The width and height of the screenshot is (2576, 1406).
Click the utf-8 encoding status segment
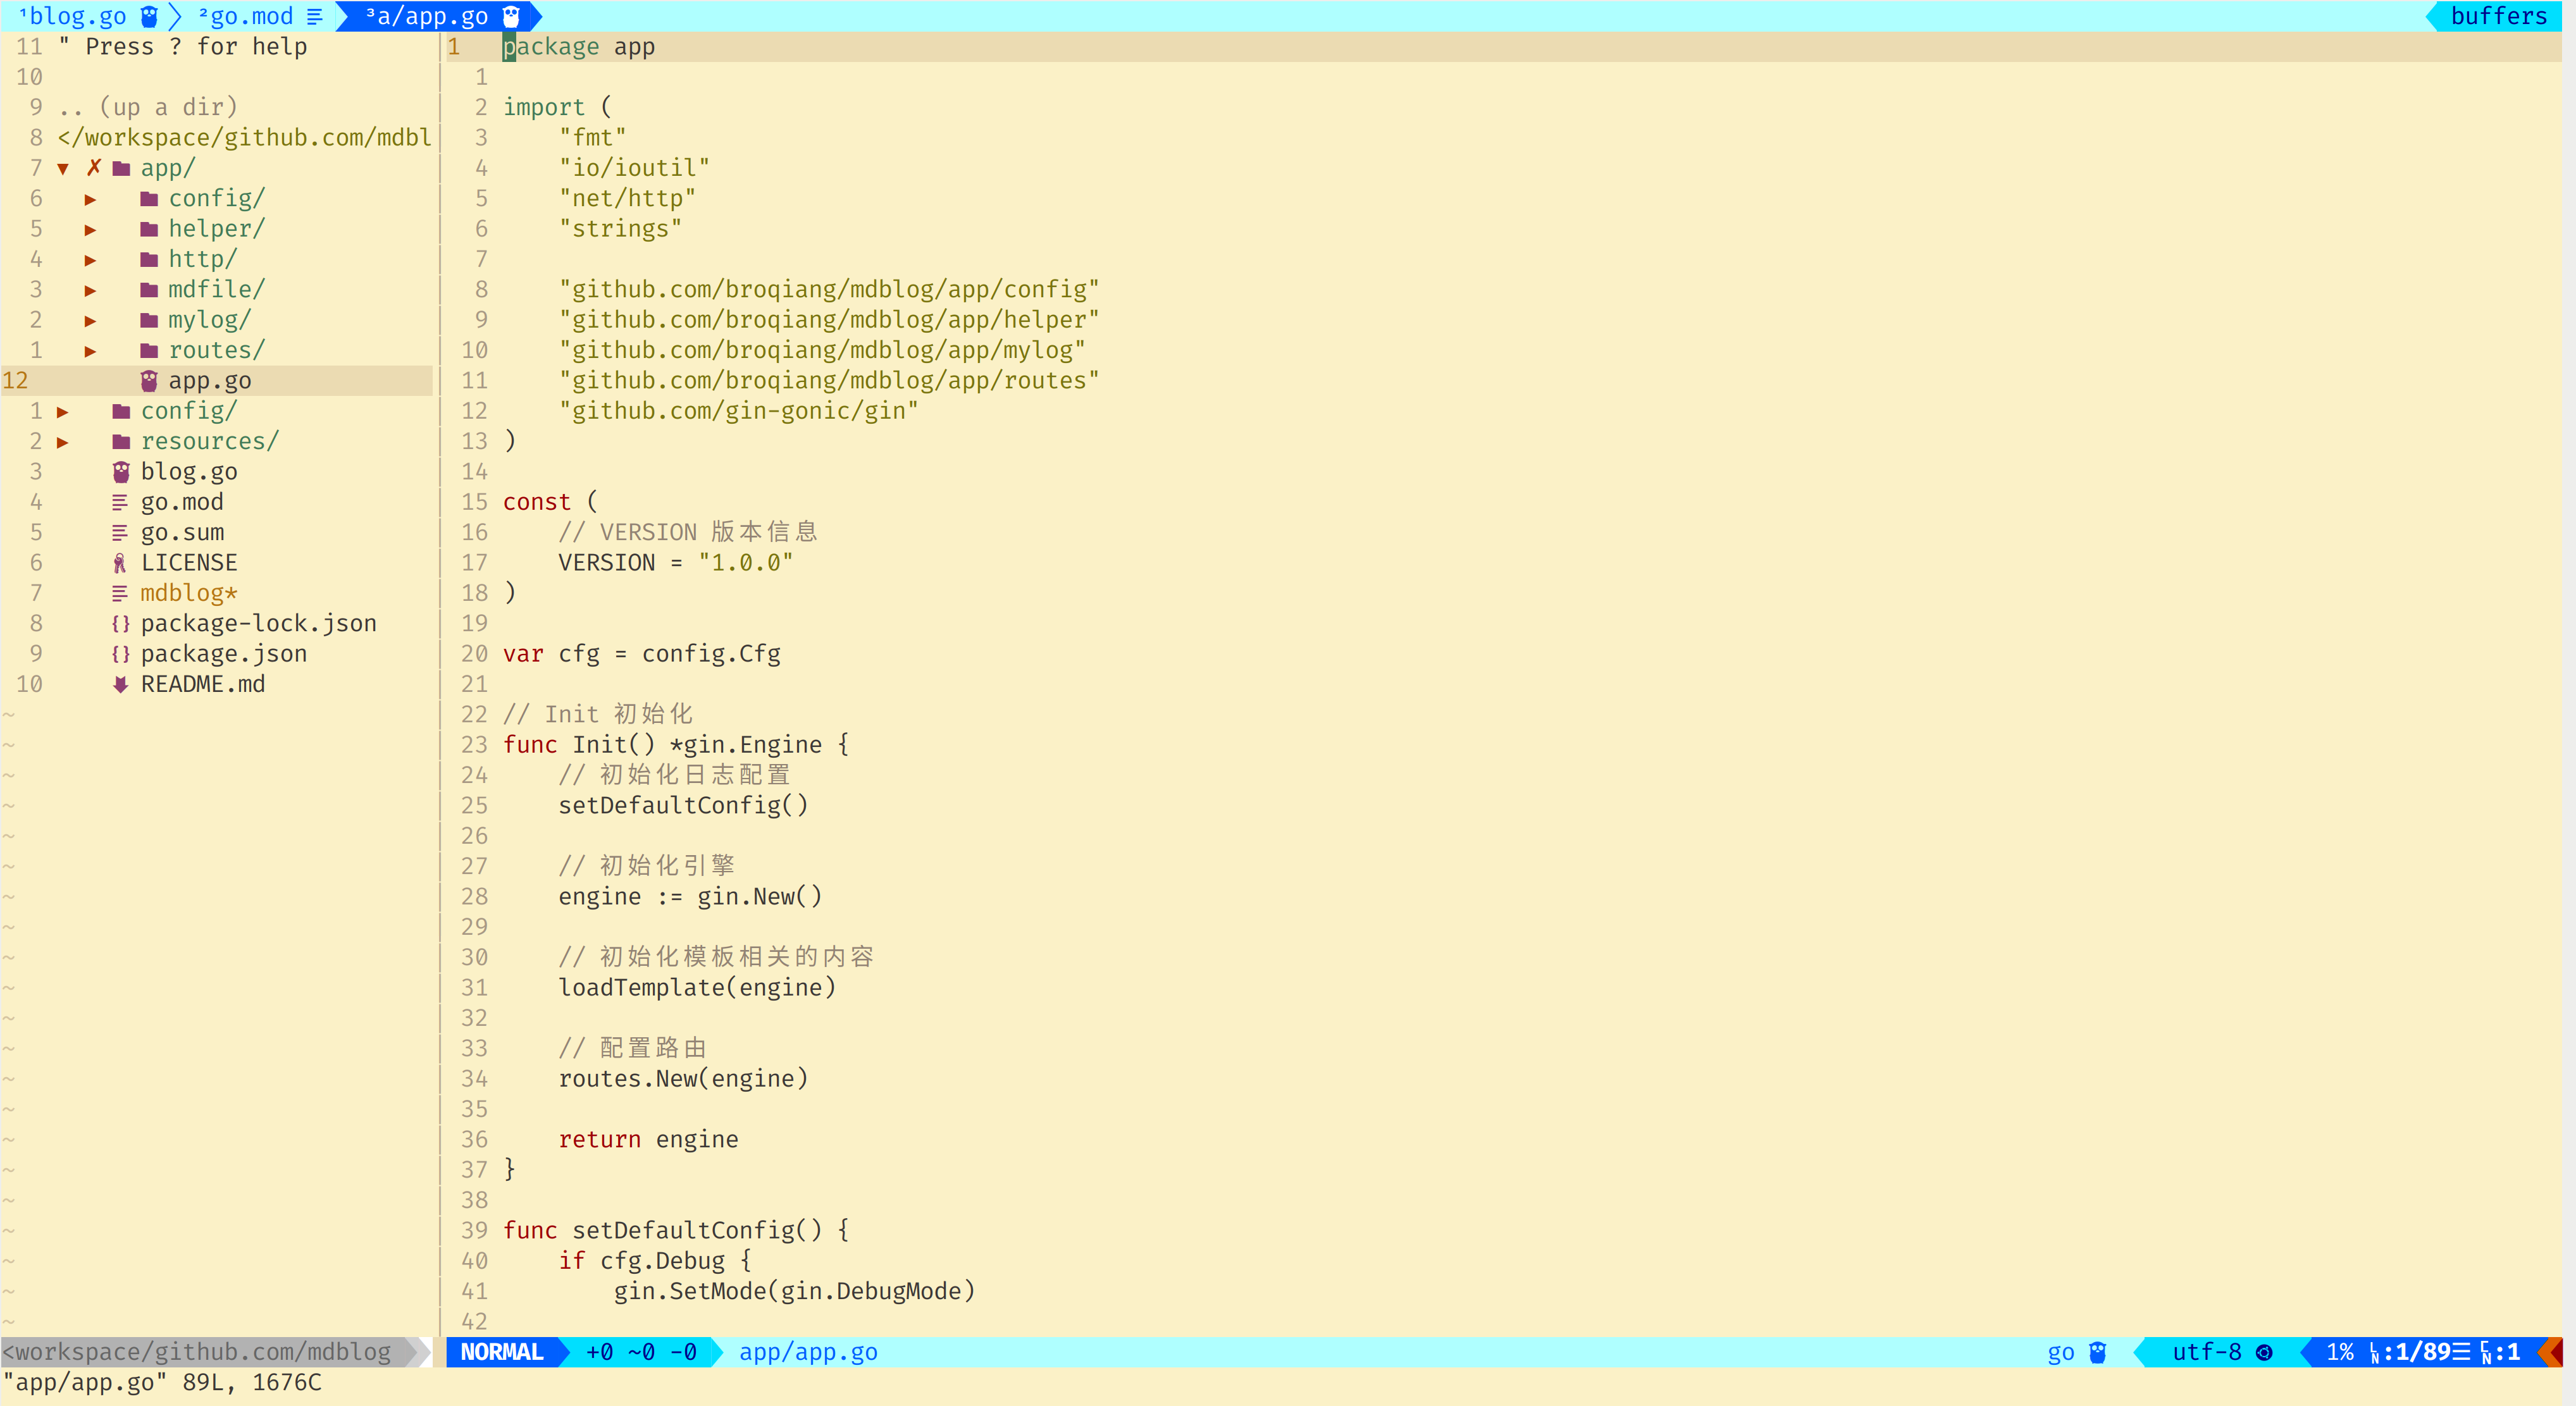2207,1352
